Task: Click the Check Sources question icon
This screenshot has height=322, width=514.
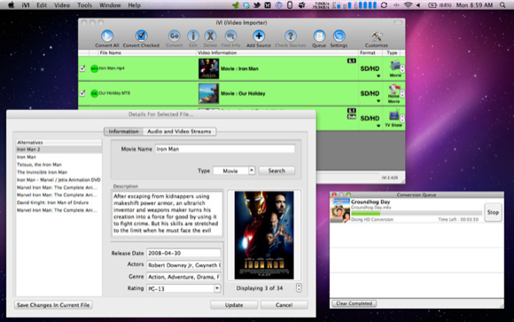Action: (x=291, y=35)
